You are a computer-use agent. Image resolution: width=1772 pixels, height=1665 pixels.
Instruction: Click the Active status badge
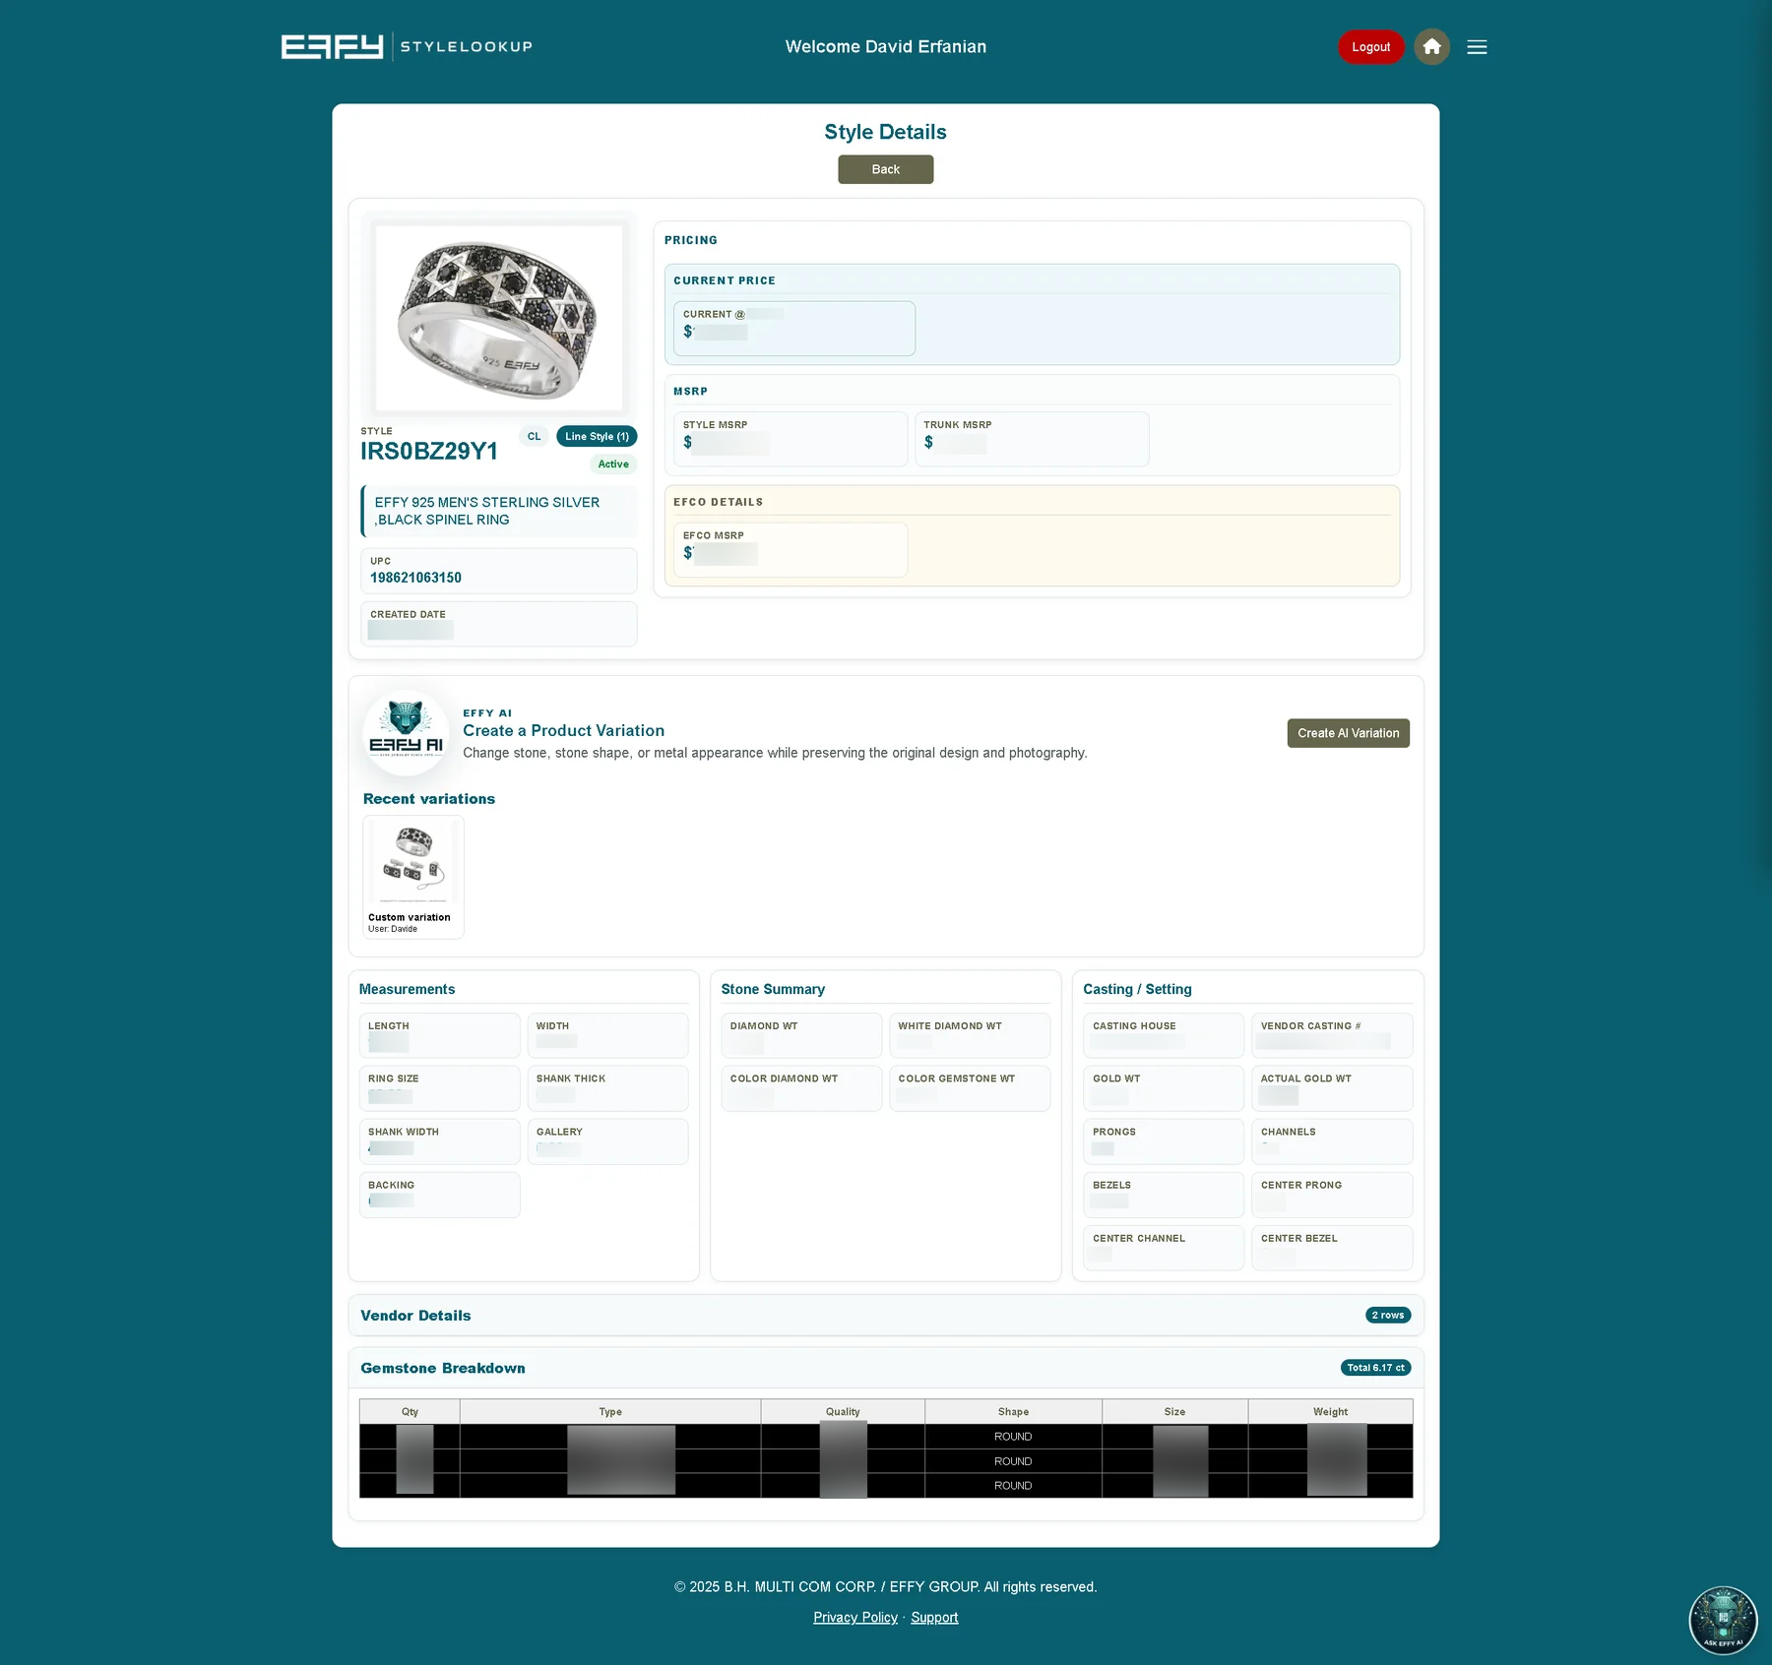click(x=613, y=464)
